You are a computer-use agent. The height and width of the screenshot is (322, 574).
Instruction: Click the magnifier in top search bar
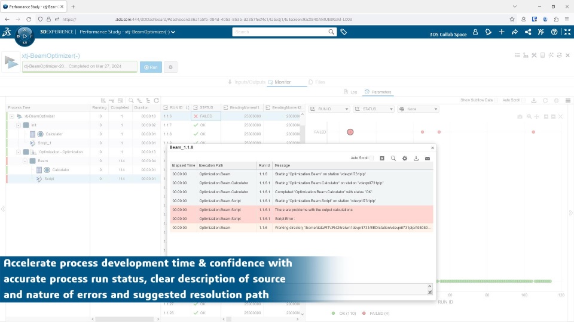[x=331, y=32]
